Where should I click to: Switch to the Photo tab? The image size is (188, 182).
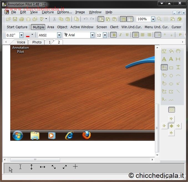37,42
